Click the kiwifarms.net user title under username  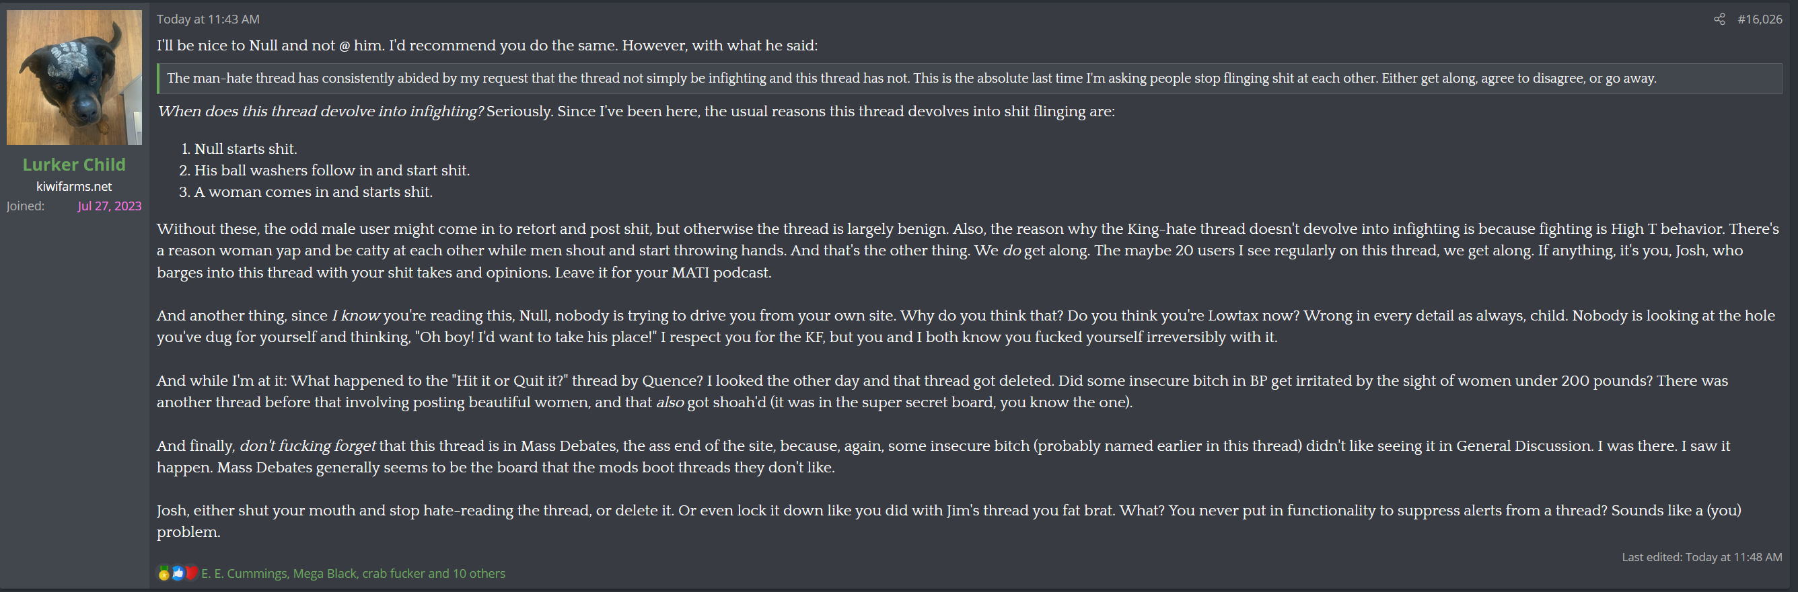tap(74, 186)
